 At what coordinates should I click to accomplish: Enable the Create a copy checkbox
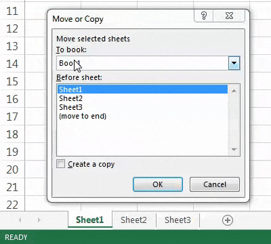pos(60,164)
